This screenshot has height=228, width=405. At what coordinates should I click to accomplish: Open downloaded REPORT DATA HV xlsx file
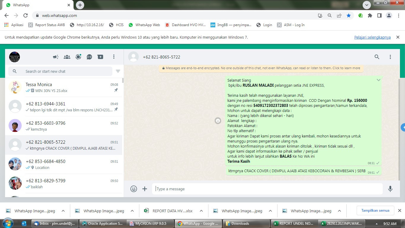pos(168,211)
